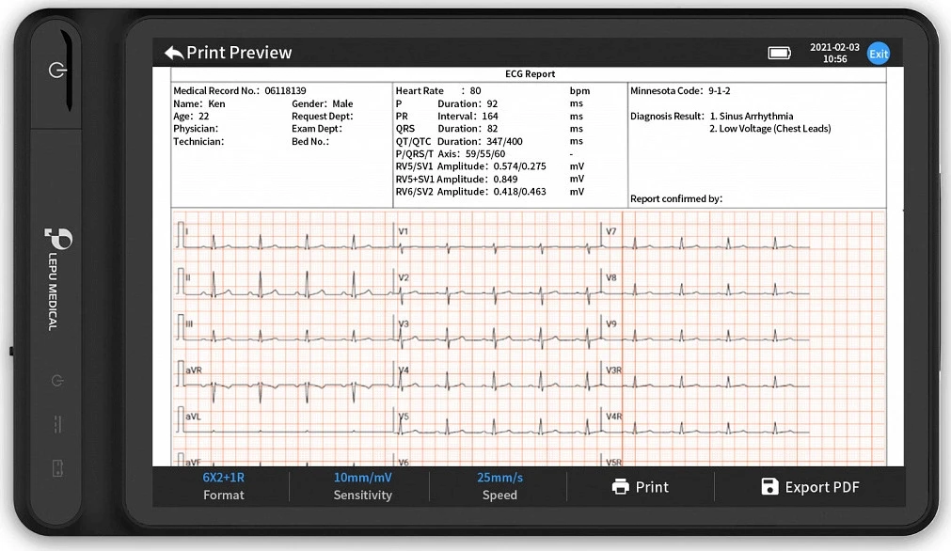Click the Export PDF floppy disk icon
Screen dimensions: 951x551
tap(769, 487)
